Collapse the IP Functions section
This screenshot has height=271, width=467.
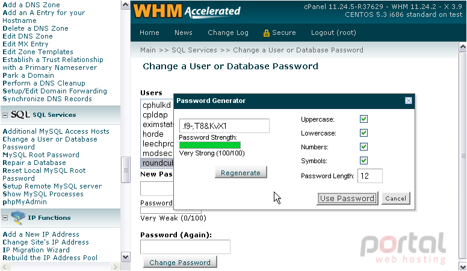(5, 218)
